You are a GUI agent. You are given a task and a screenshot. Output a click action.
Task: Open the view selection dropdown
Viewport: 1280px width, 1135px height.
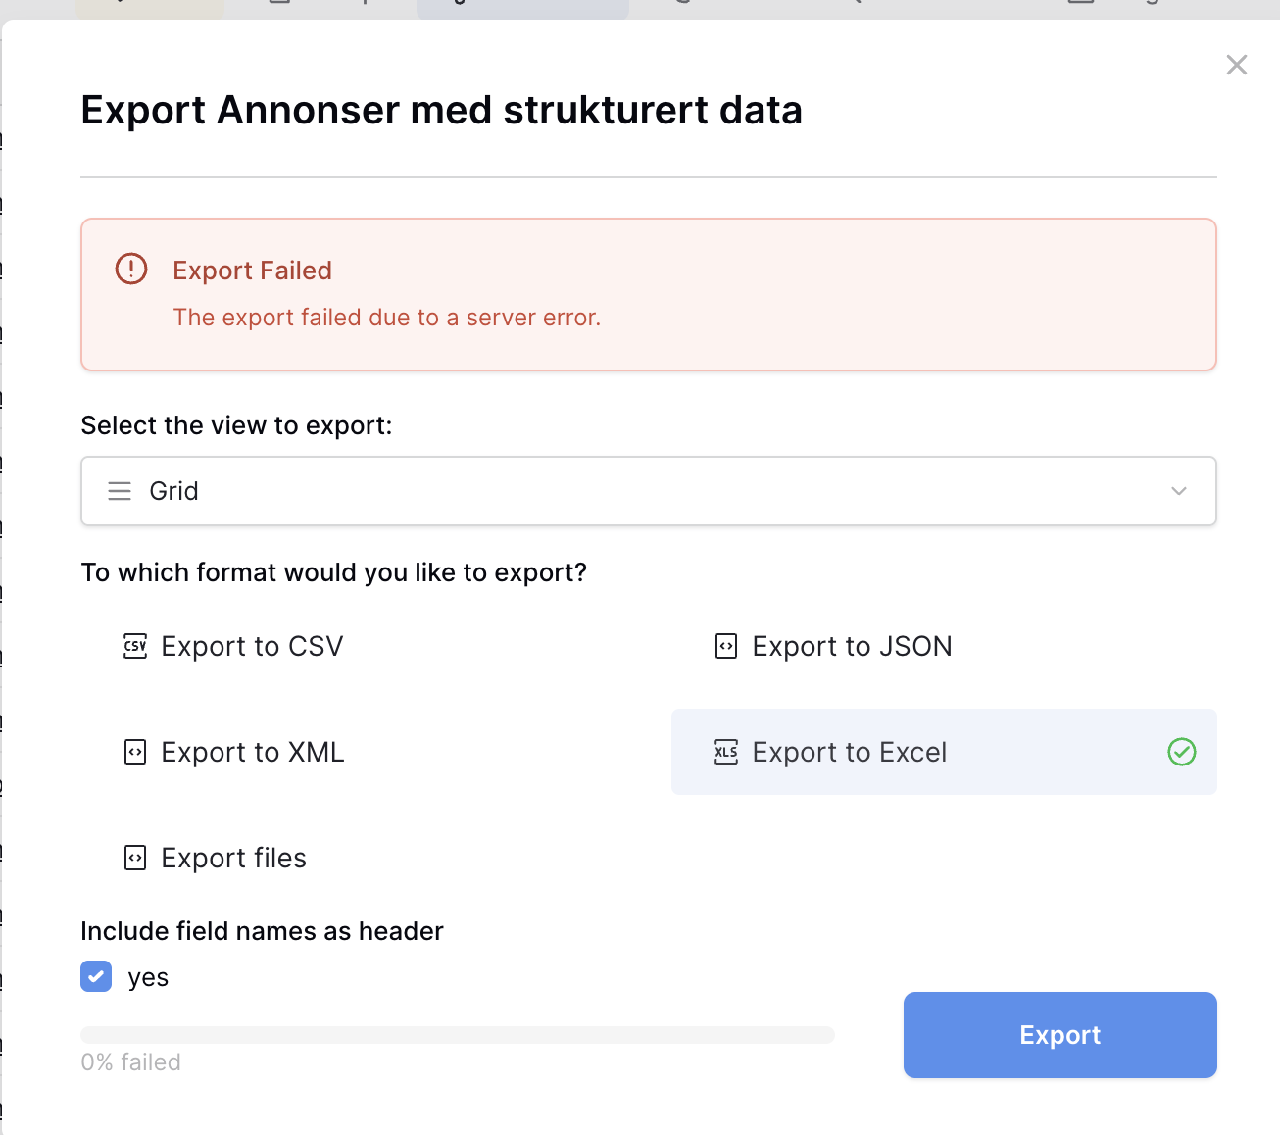pyautogui.click(x=647, y=491)
